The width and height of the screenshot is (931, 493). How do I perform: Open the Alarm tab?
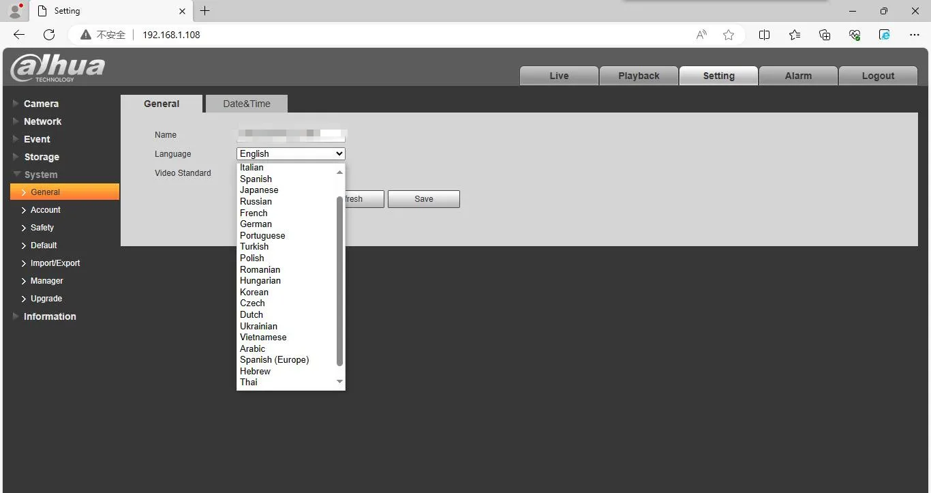tap(798, 76)
